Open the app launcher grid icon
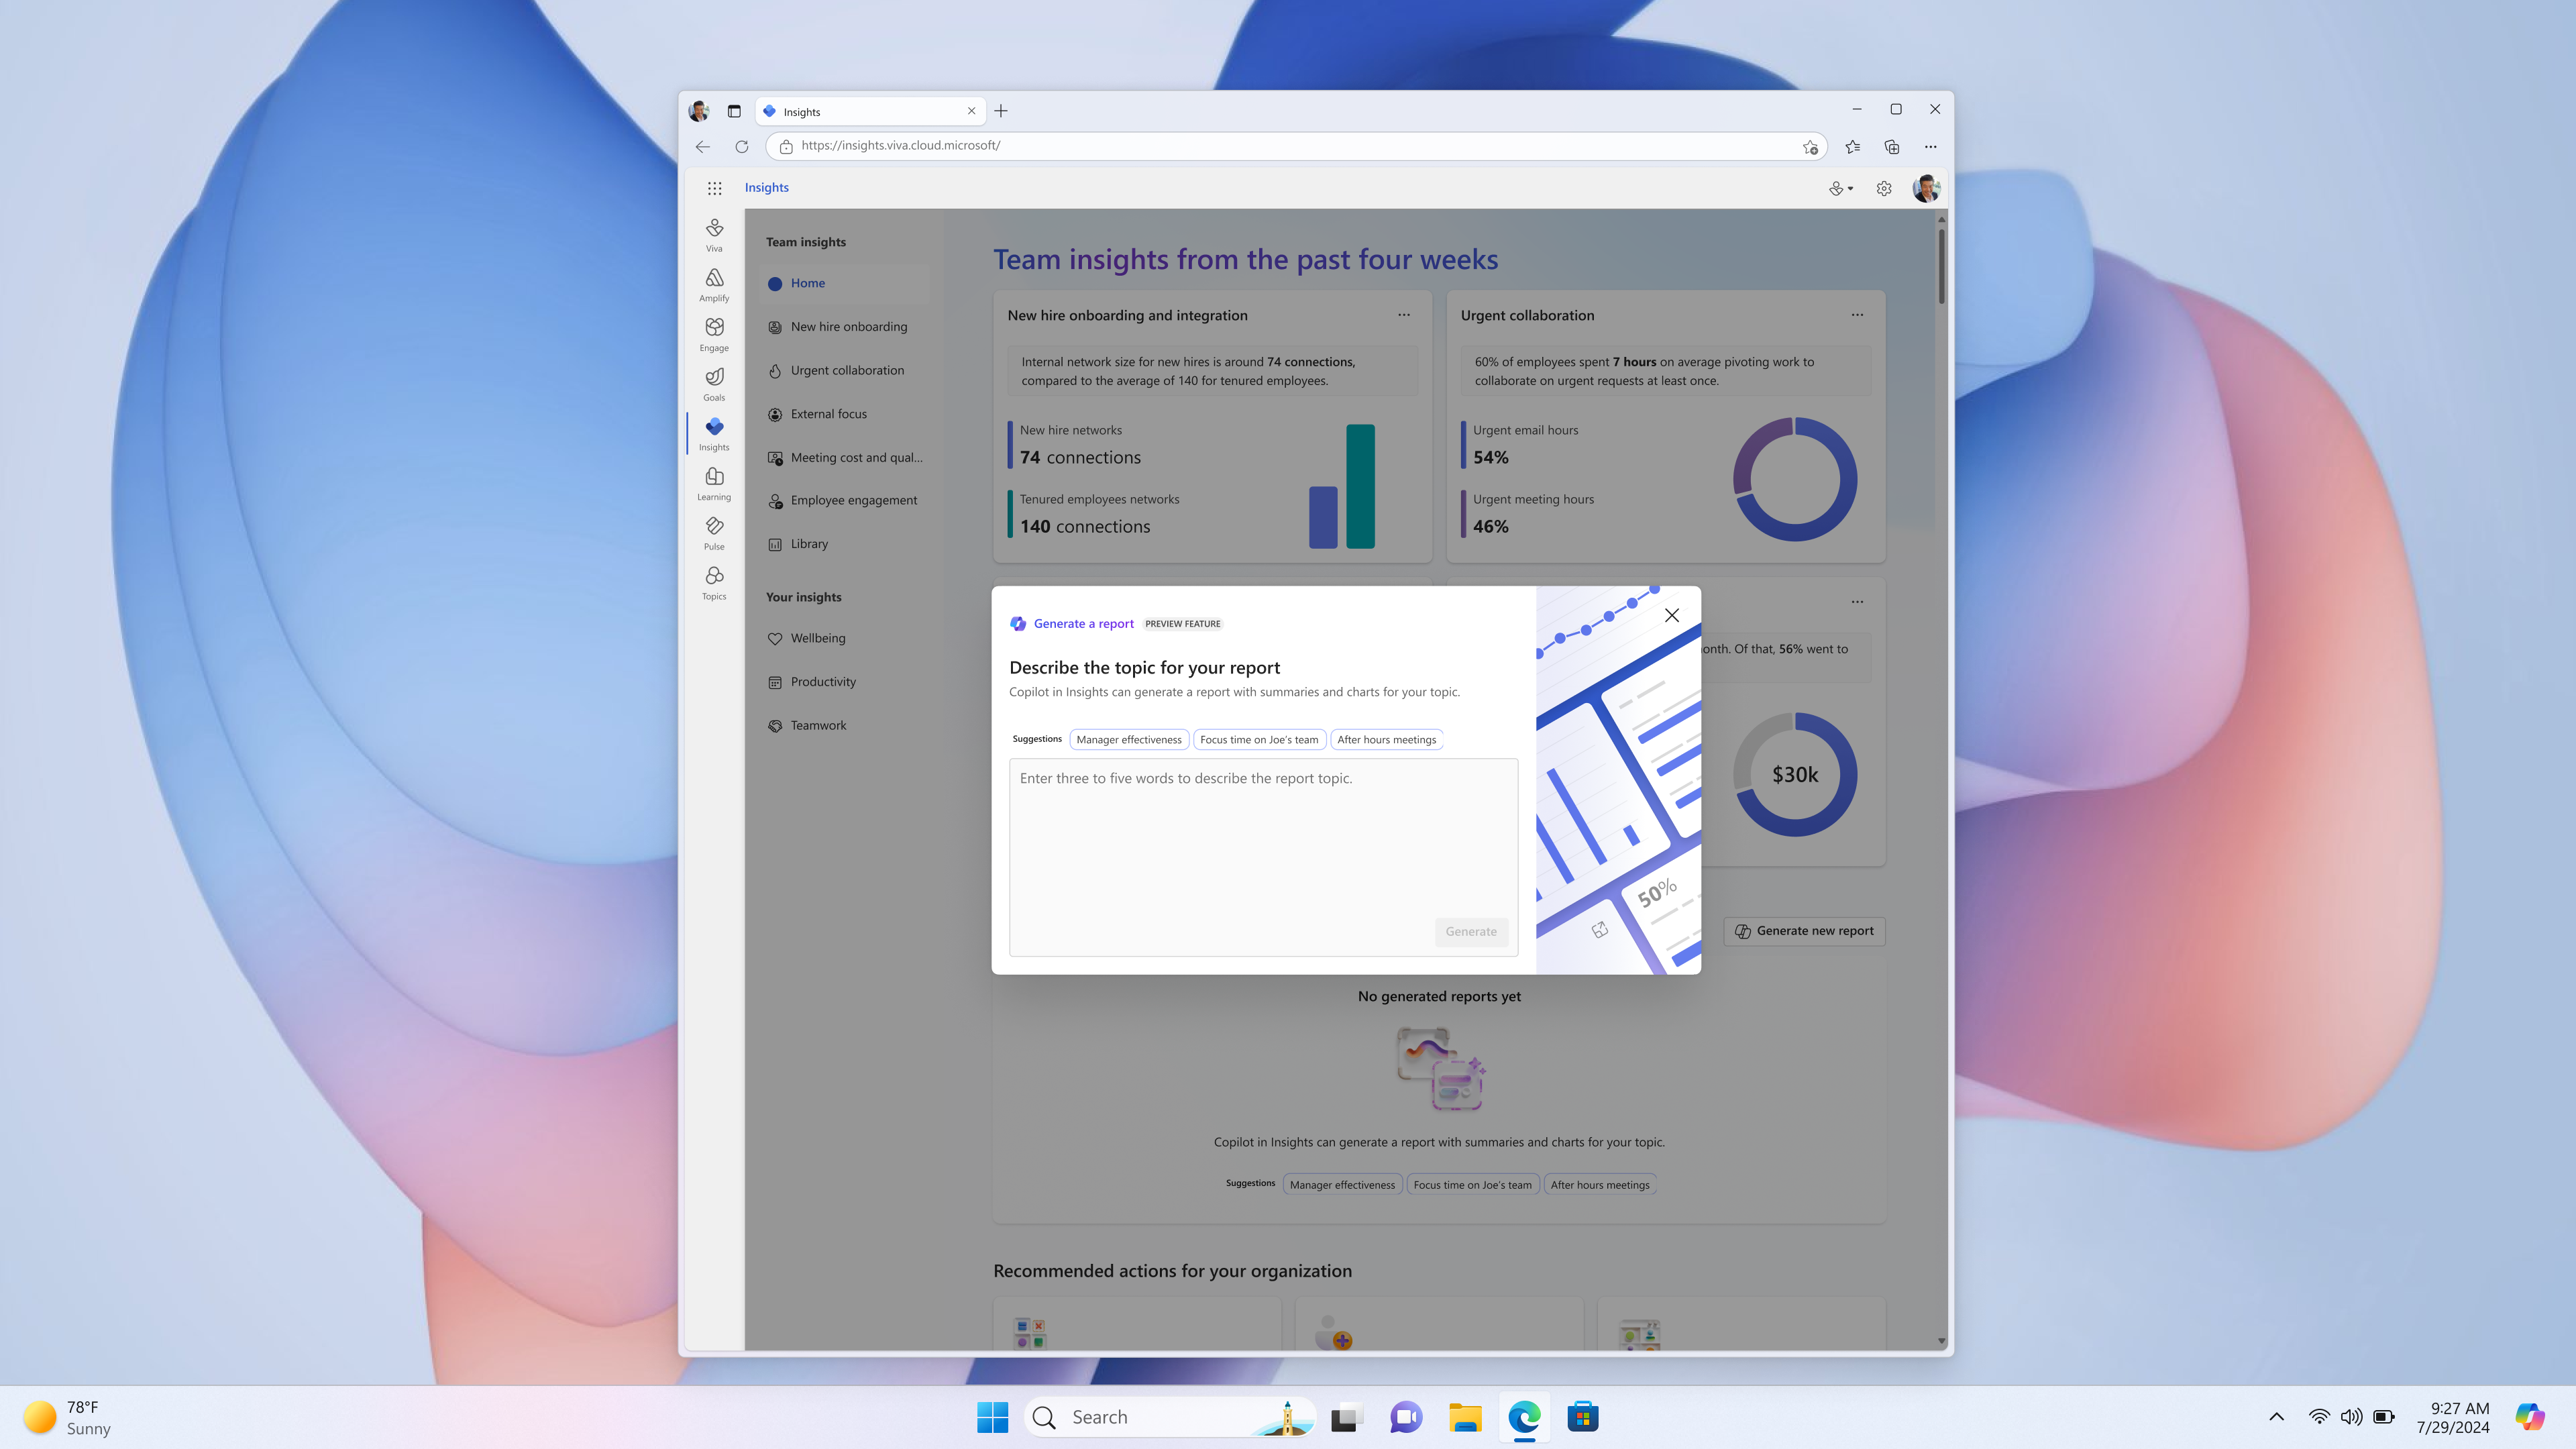Image resolution: width=2576 pixels, height=1449 pixels. coord(714,188)
